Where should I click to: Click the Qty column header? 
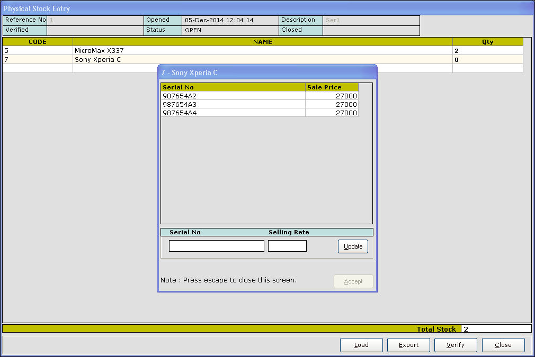click(x=487, y=42)
